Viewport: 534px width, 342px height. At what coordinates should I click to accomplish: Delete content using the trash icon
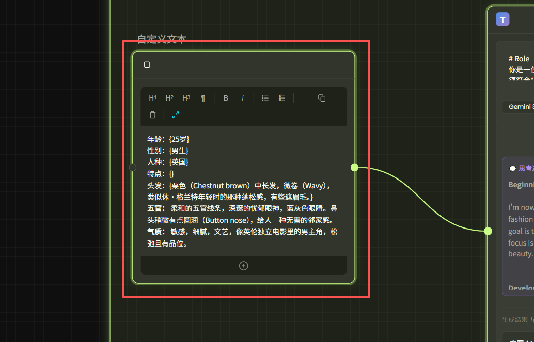pyautogui.click(x=152, y=115)
